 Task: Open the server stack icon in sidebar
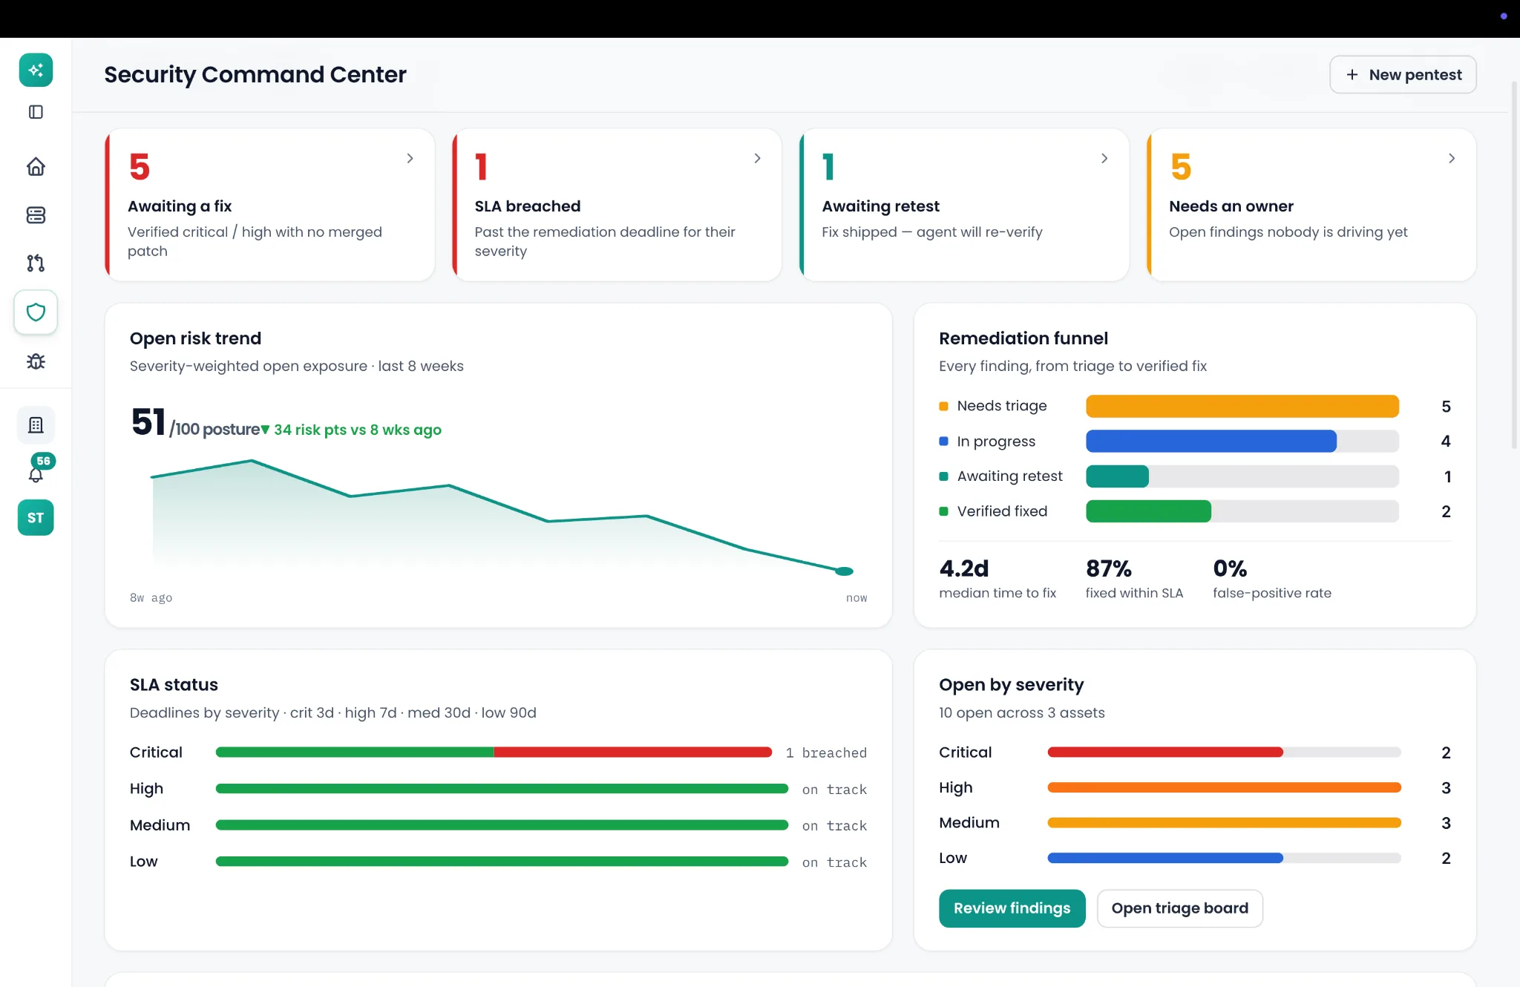coord(36,215)
